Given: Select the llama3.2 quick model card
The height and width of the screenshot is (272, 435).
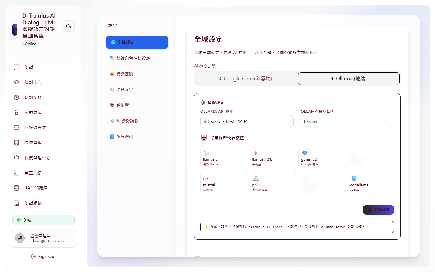Looking at the screenshot, I should (224, 157).
